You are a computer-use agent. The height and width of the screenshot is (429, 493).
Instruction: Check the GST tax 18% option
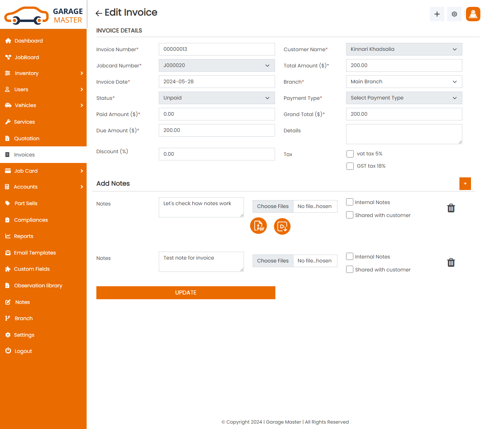[350, 166]
